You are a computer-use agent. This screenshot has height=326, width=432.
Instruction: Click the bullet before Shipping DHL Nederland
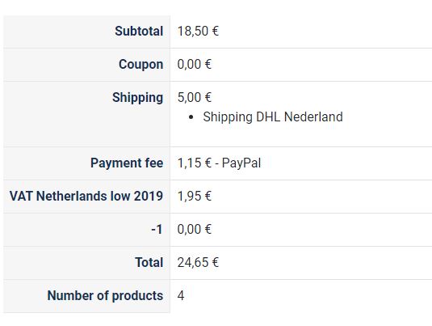pos(191,117)
